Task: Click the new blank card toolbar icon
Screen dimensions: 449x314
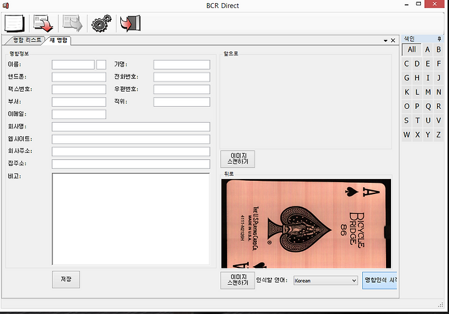Action: [x=14, y=23]
